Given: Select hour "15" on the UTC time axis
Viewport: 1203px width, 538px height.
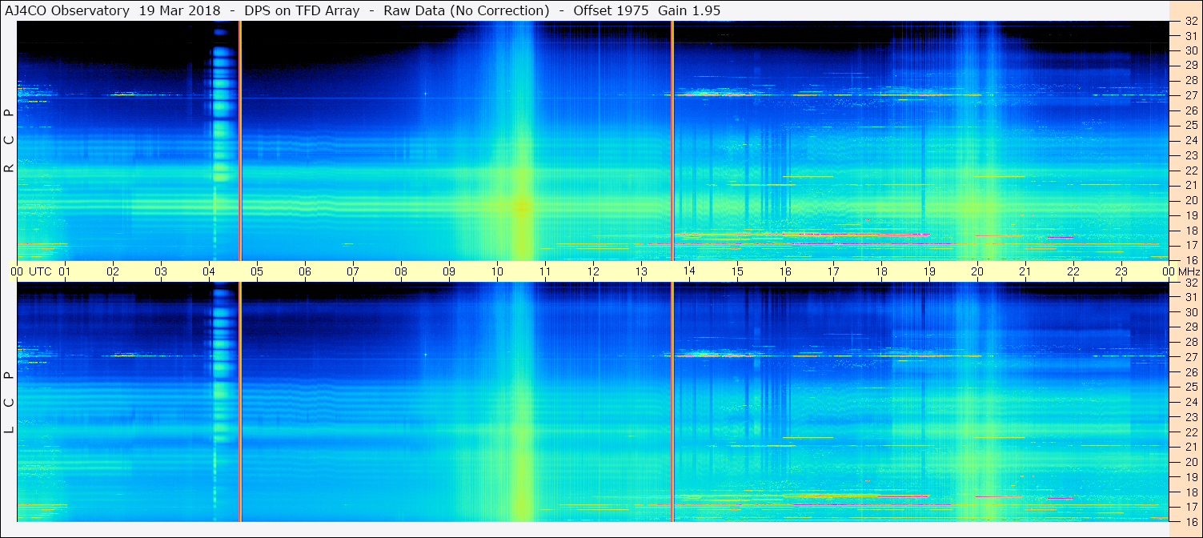Looking at the screenshot, I should point(737,271).
